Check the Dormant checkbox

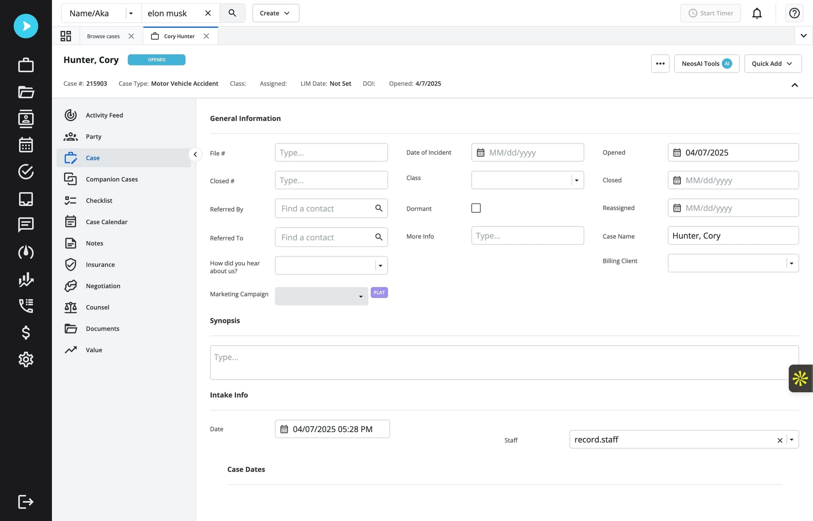pyautogui.click(x=476, y=208)
